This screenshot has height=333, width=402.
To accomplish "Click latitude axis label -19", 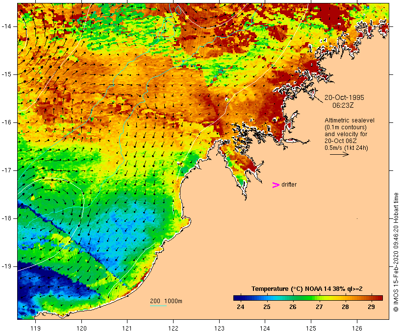I will [x=6, y=266].
